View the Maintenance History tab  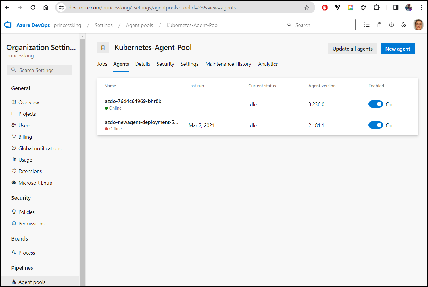click(228, 64)
